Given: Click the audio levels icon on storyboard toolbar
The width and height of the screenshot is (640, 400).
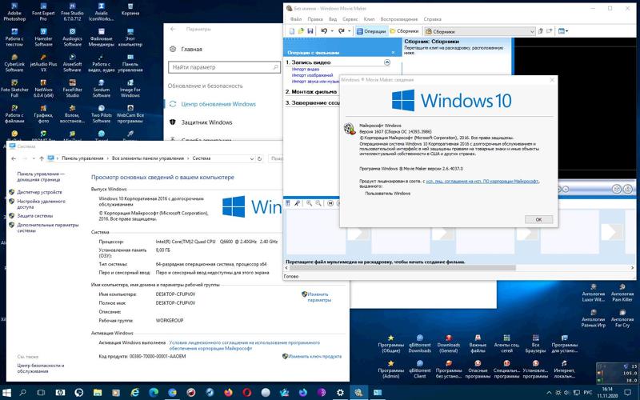Looking at the screenshot, I should pos(288,203).
